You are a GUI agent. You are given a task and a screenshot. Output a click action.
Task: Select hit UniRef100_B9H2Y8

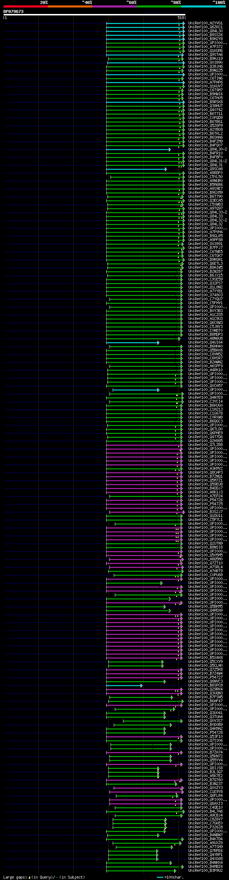coord(205,39)
